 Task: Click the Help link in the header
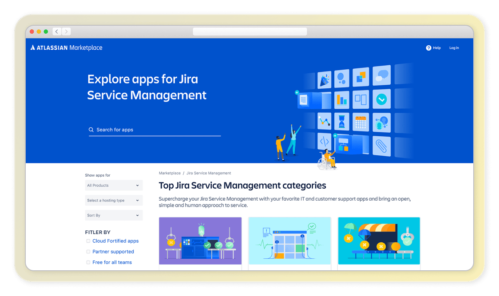coord(437,48)
